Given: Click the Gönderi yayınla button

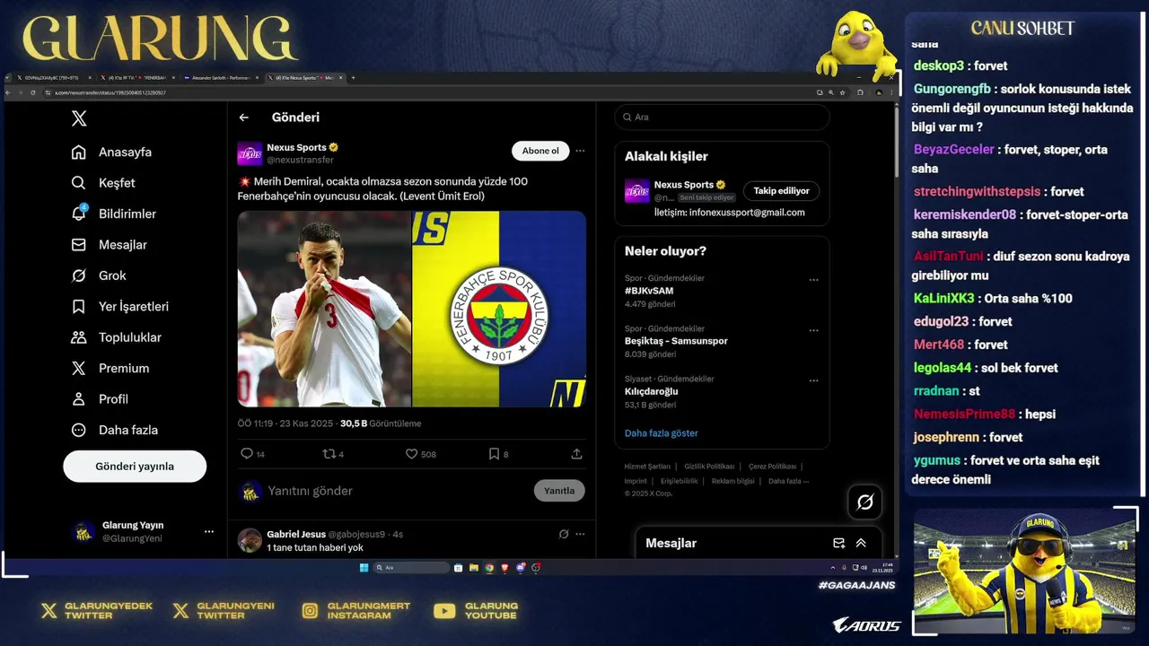Looking at the screenshot, I should tap(135, 467).
